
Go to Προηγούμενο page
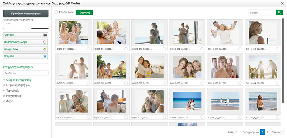tap(250, 132)
